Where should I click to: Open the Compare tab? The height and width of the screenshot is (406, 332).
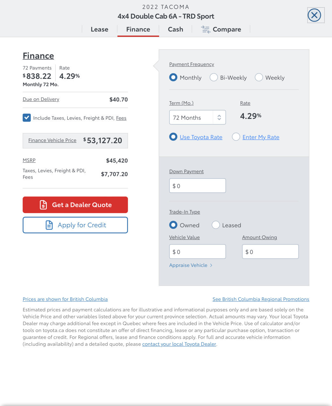click(x=221, y=29)
